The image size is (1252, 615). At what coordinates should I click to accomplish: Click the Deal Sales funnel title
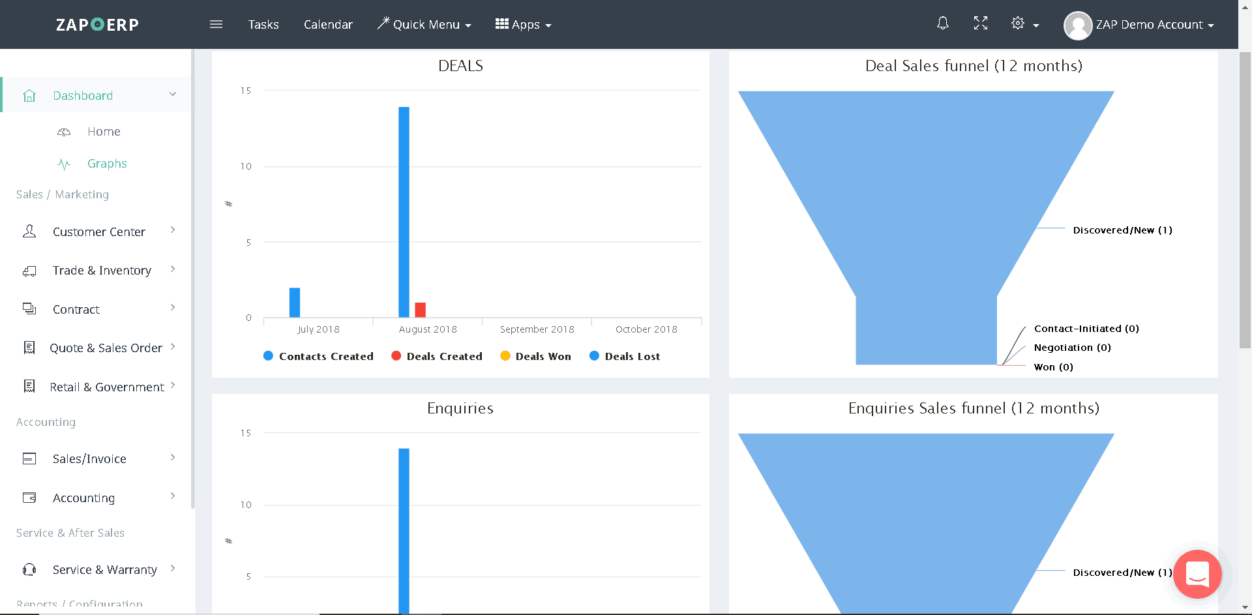[x=974, y=66]
